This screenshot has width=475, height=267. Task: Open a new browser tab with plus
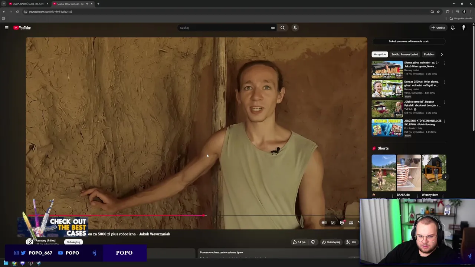pos(98,4)
